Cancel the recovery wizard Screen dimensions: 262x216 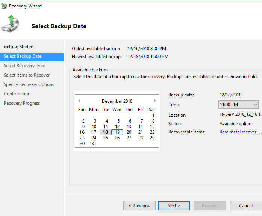tap(246, 205)
